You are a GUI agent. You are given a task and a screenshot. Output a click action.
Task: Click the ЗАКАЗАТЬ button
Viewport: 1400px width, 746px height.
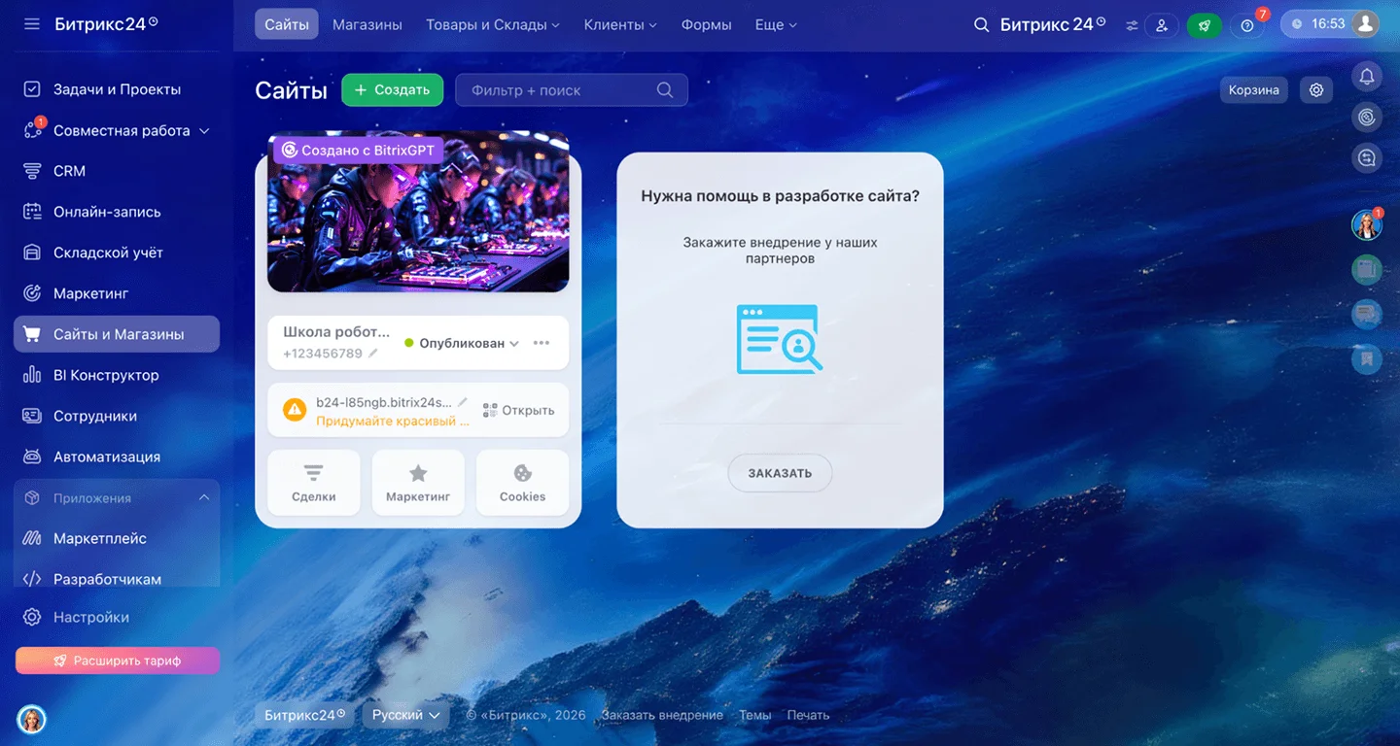coord(780,473)
